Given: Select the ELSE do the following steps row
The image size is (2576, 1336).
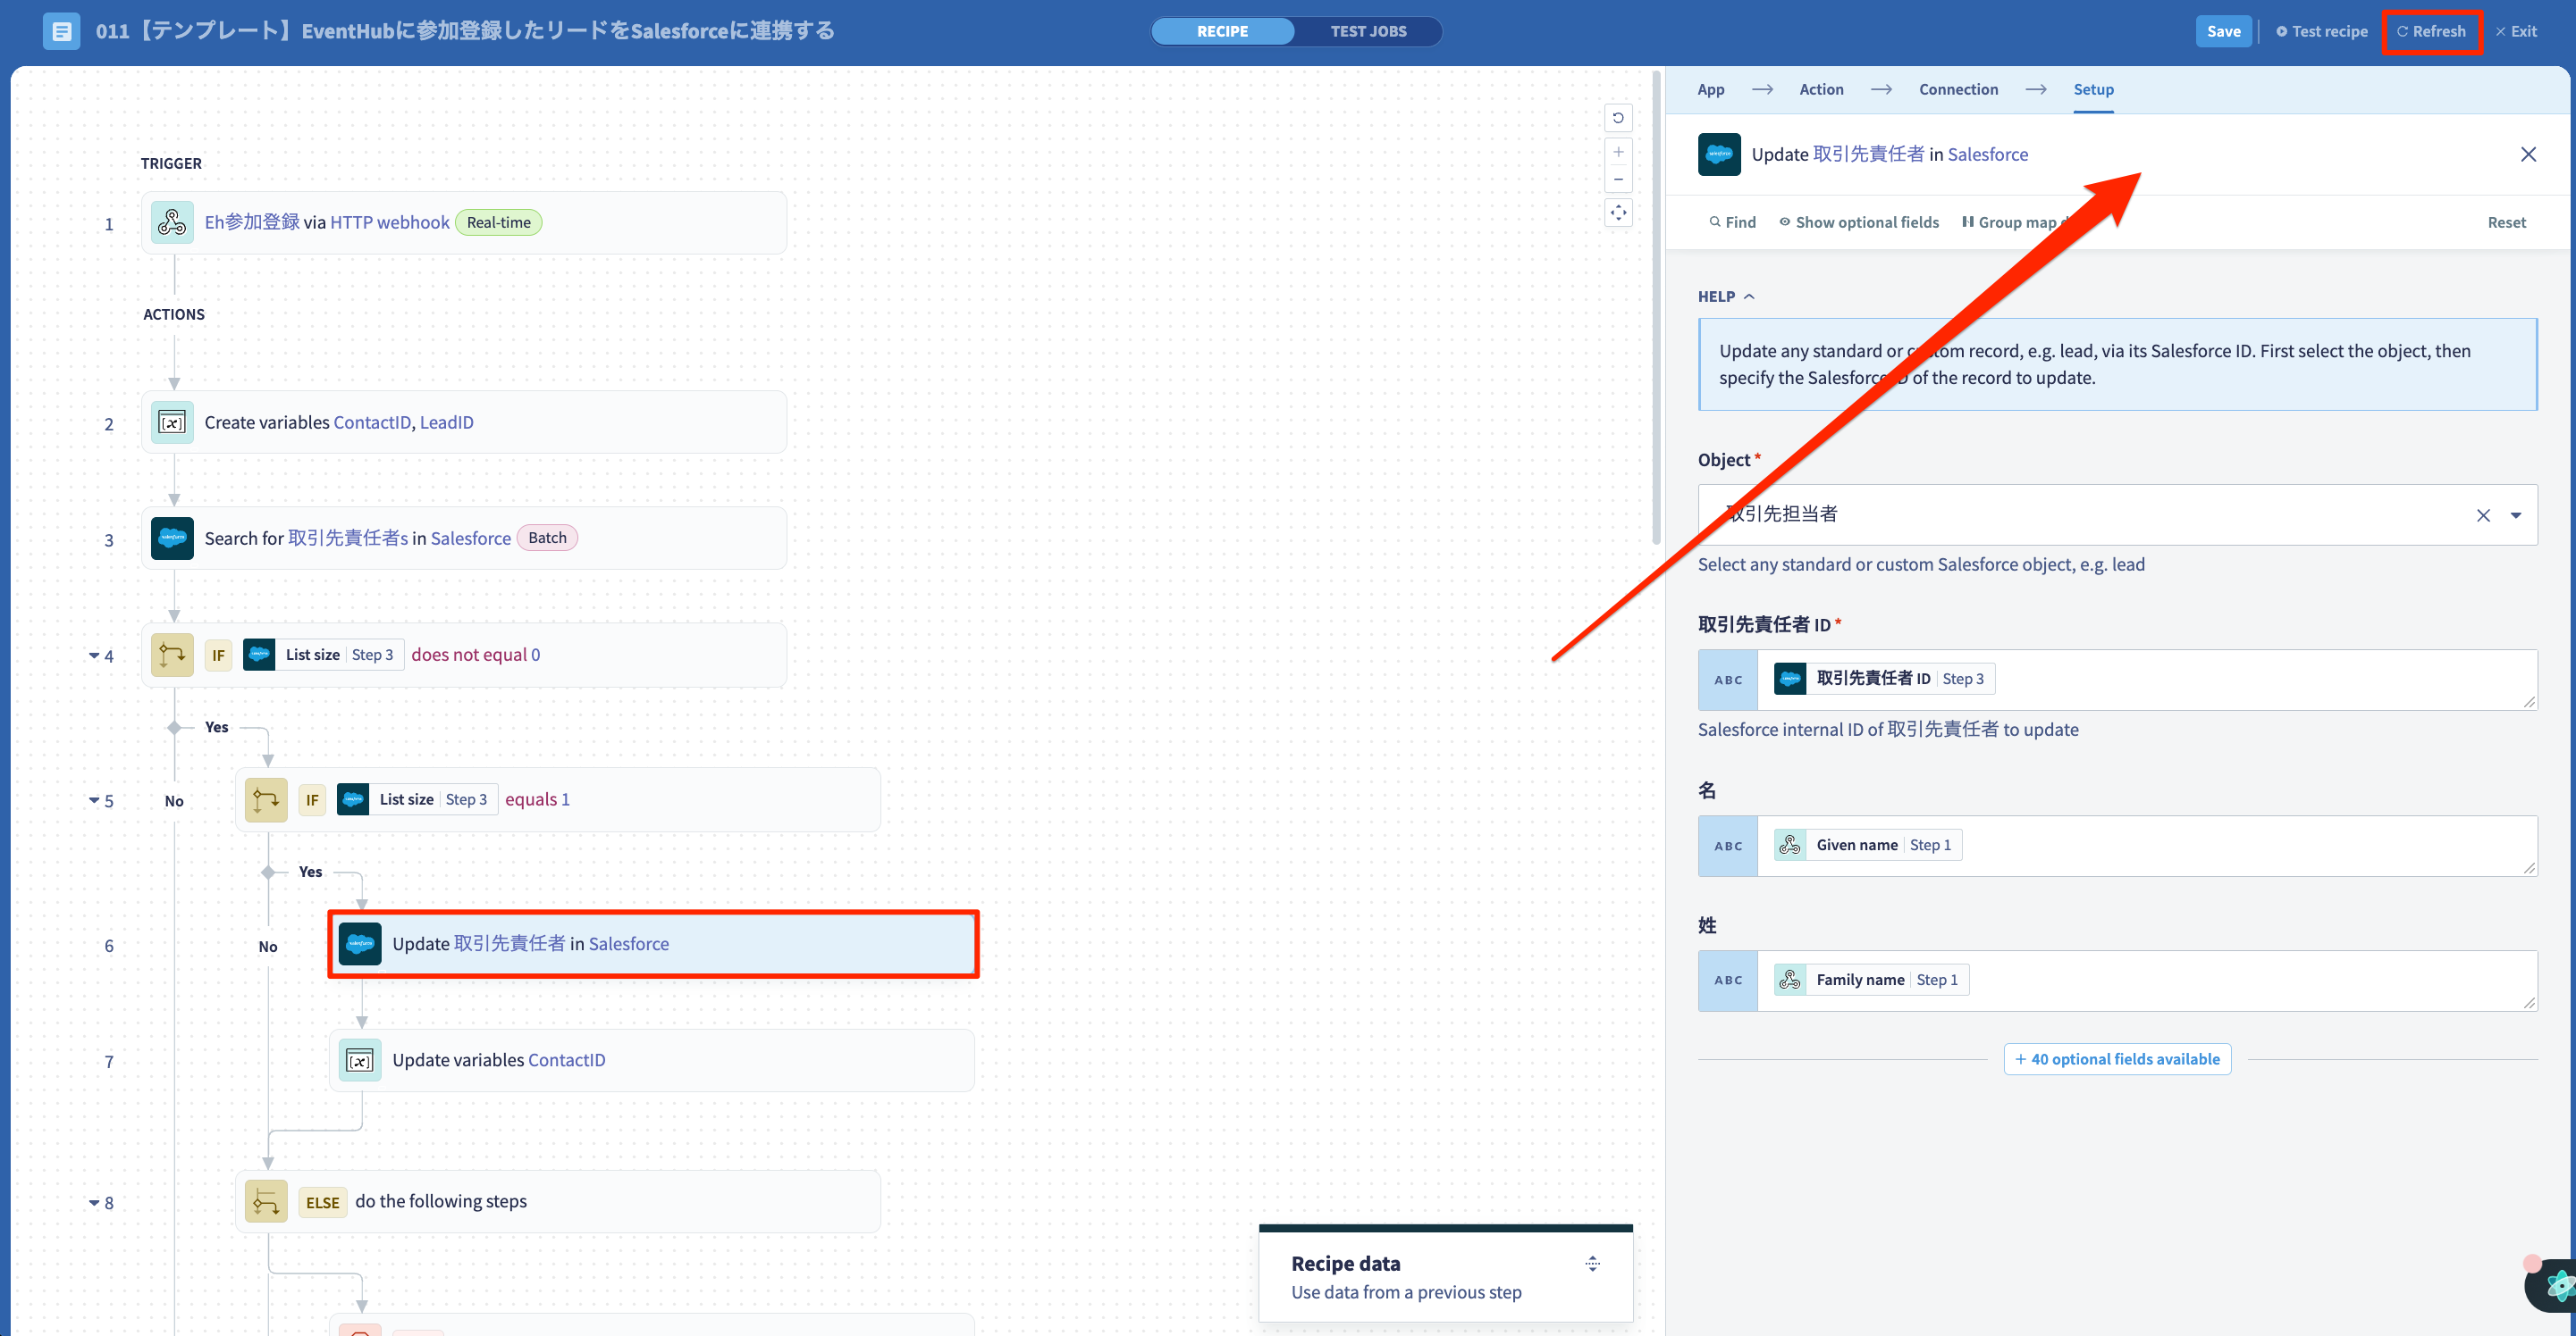Looking at the screenshot, I should (x=558, y=1202).
